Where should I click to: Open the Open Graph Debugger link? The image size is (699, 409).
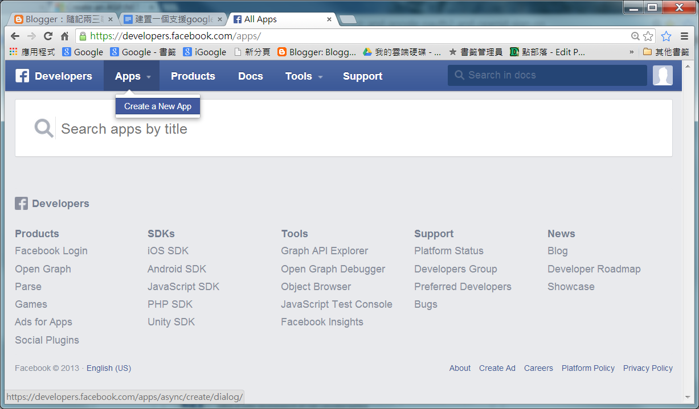point(333,269)
